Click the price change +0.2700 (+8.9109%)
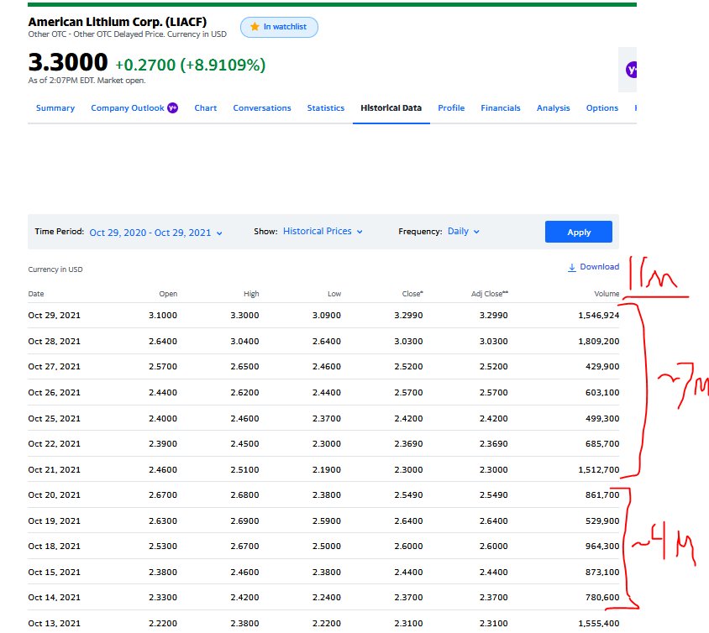The height and width of the screenshot is (633, 709). pos(191,65)
